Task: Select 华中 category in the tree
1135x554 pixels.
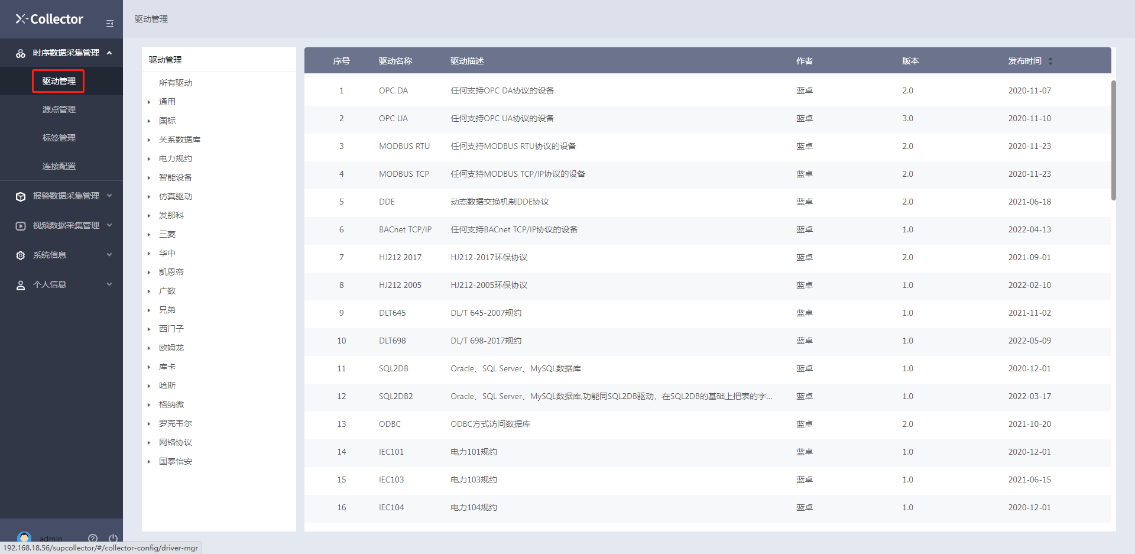Action: point(167,253)
